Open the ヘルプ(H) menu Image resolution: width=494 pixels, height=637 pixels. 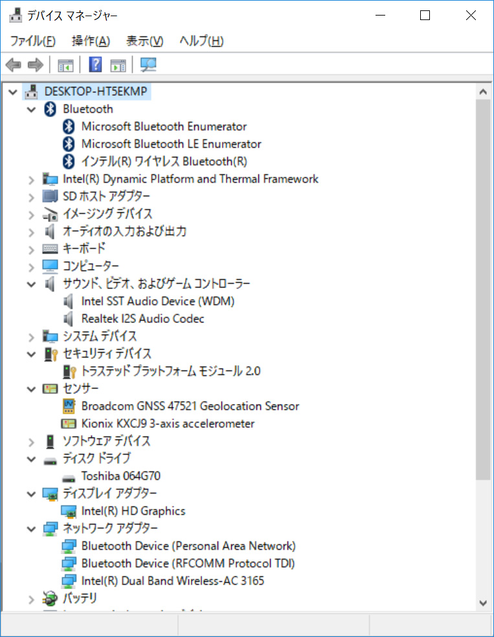[201, 41]
